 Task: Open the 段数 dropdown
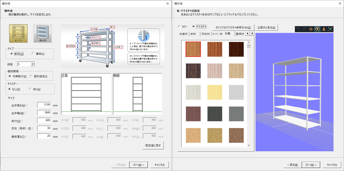(x=32, y=64)
